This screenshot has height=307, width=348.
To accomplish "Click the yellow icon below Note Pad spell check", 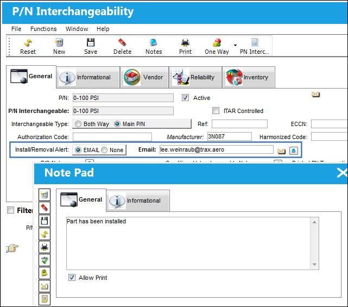I will [45, 273].
